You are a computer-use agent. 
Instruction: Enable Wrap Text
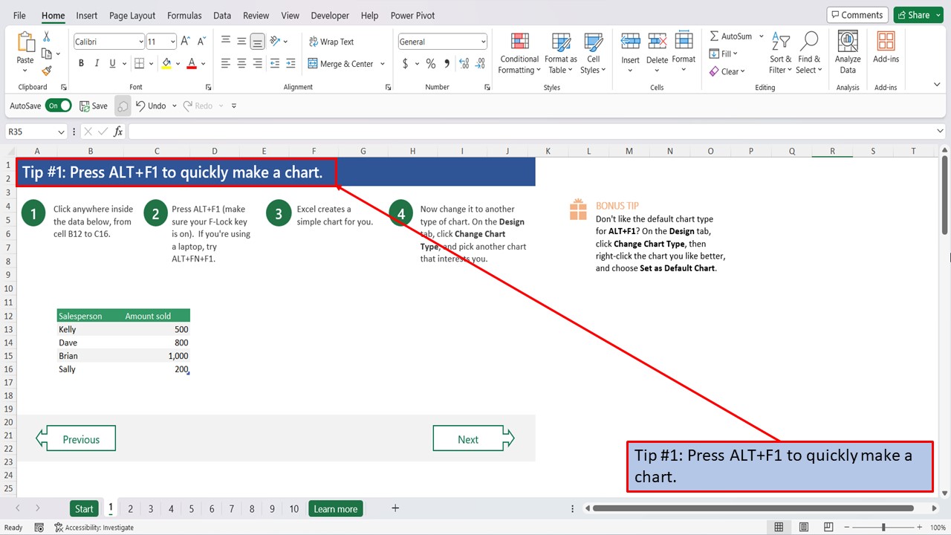point(331,41)
